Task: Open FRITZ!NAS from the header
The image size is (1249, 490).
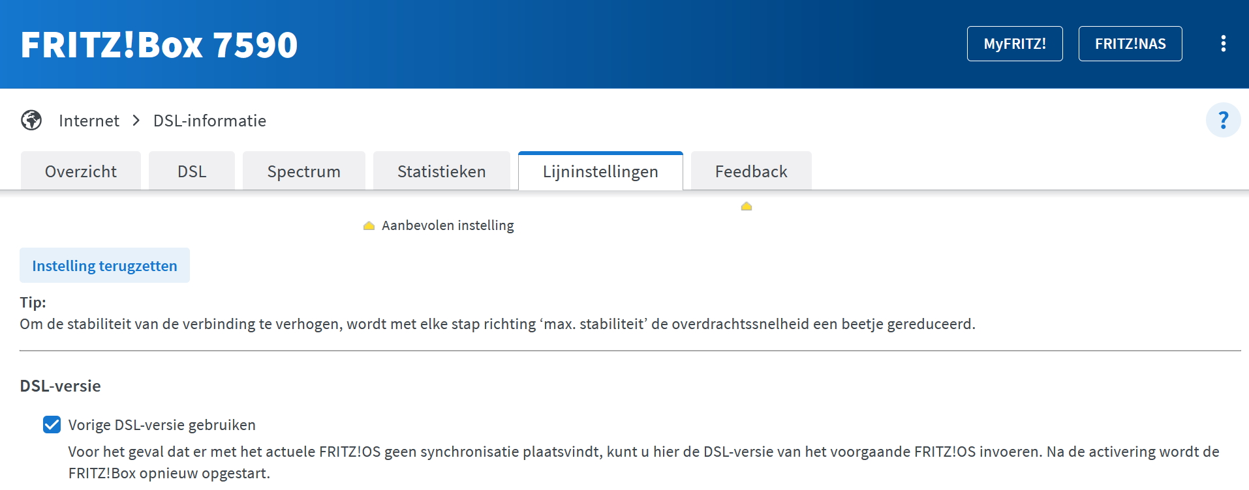Action: tap(1130, 44)
